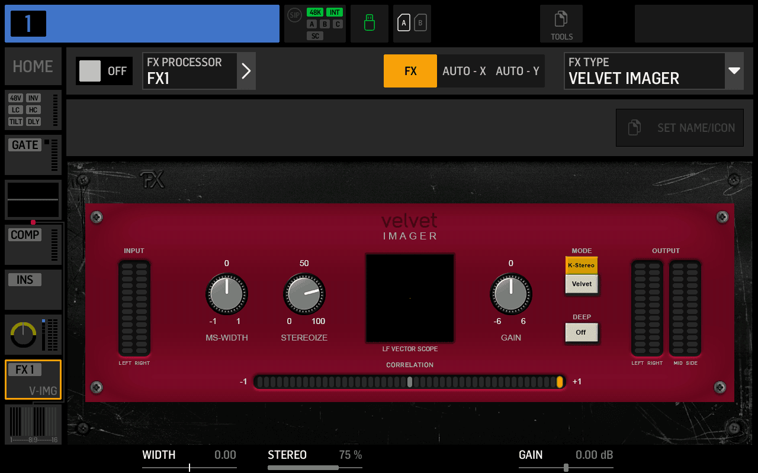Toggle the FX processor OFF switch

coord(104,70)
